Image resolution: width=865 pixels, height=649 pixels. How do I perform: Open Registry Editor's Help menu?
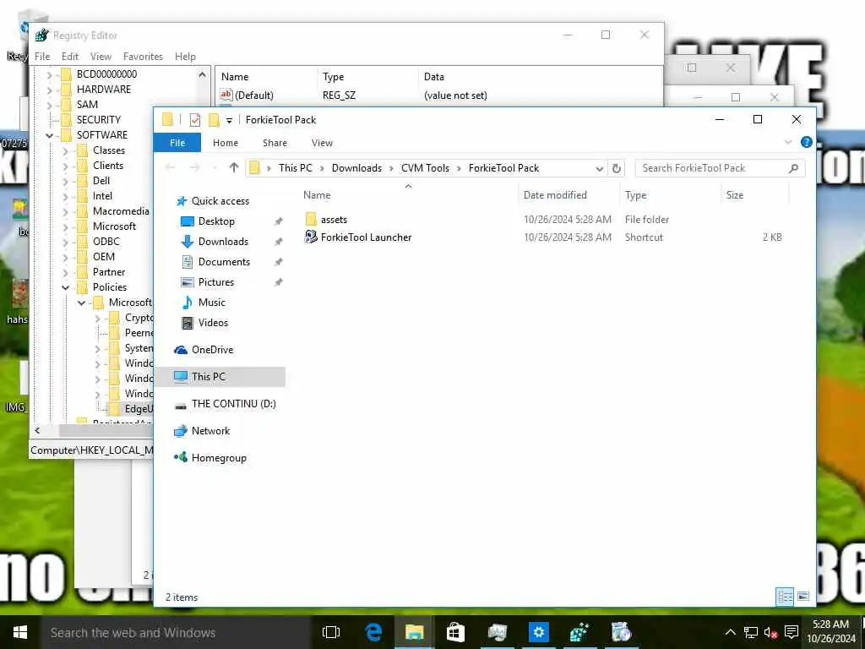(185, 57)
